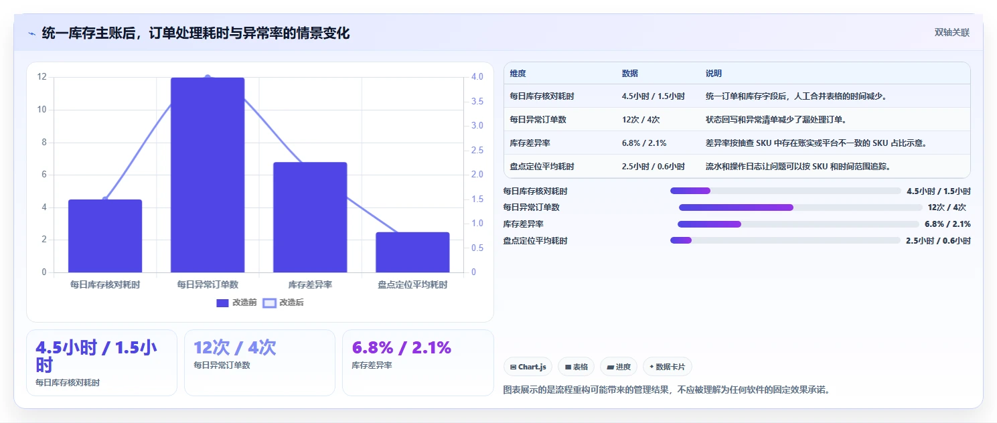Open the 4.5小时 / 1.5小时 data card

pos(102,363)
